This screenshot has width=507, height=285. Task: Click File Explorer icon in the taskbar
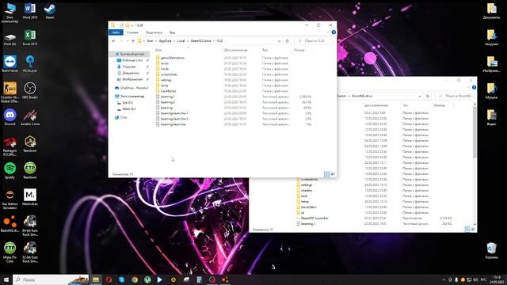pyautogui.click(x=96, y=279)
